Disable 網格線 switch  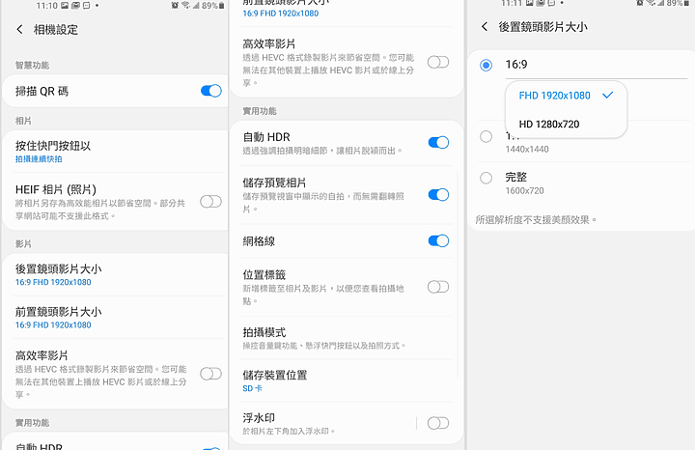pyautogui.click(x=438, y=240)
